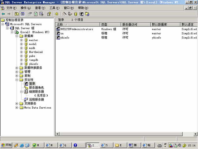Sort by the 服务器访问 column header
The width and height of the screenshot is (198, 149).
tap(136, 25)
